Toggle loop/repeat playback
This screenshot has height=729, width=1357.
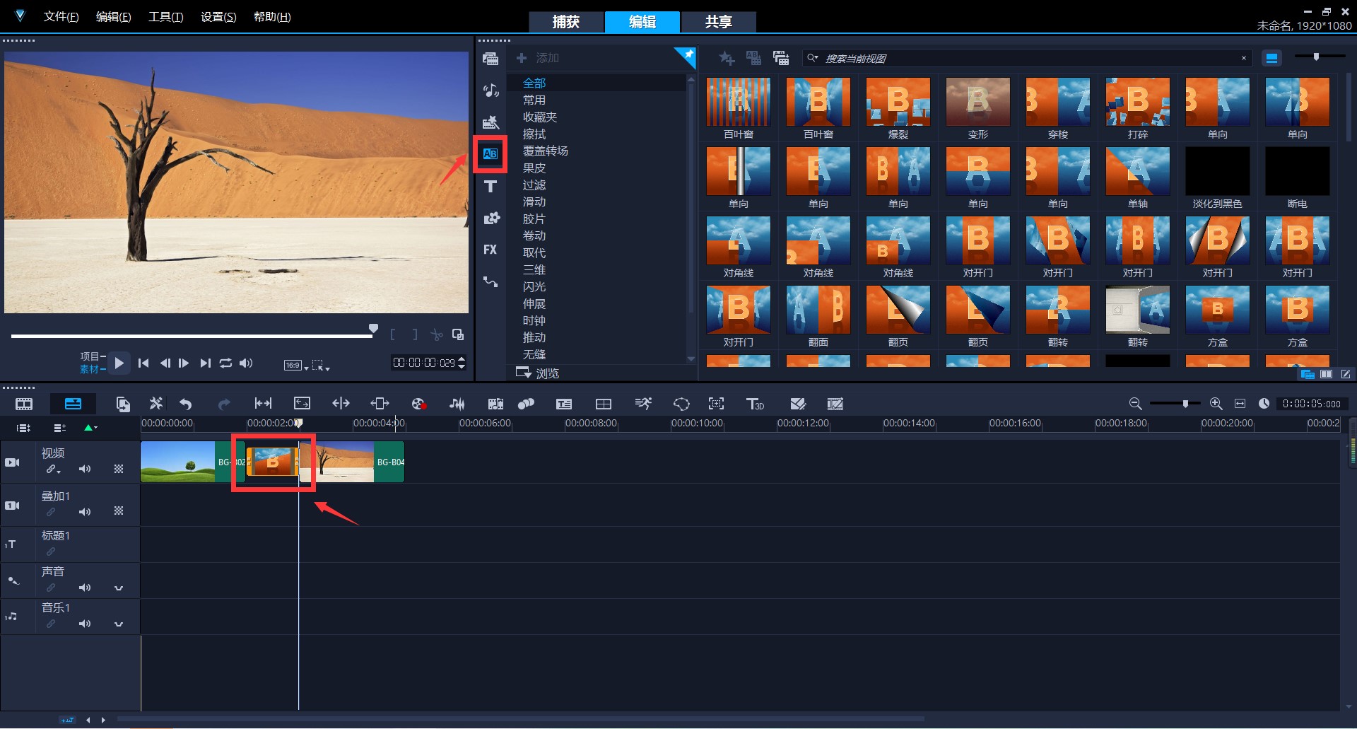point(225,363)
